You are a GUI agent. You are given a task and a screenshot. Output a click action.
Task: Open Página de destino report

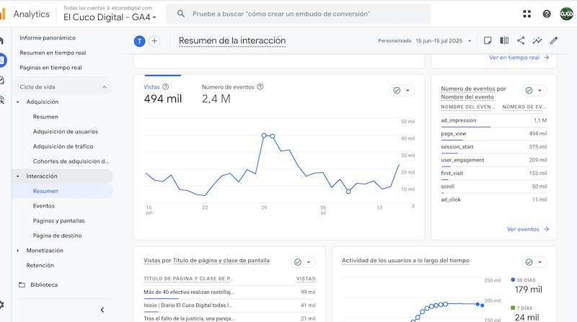point(57,236)
